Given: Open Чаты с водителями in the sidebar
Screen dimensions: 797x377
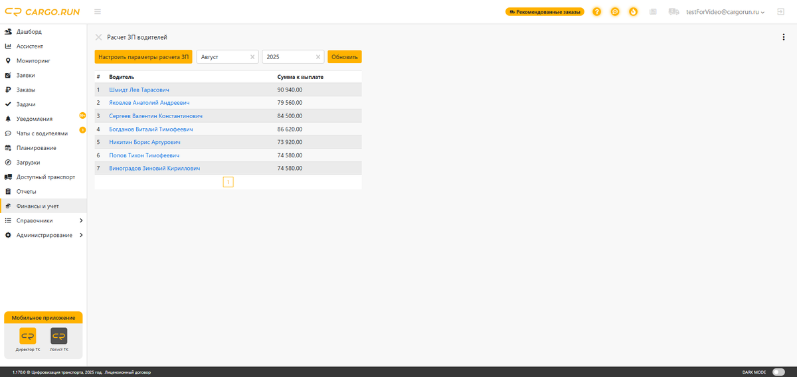Looking at the screenshot, I should pos(43,133).
